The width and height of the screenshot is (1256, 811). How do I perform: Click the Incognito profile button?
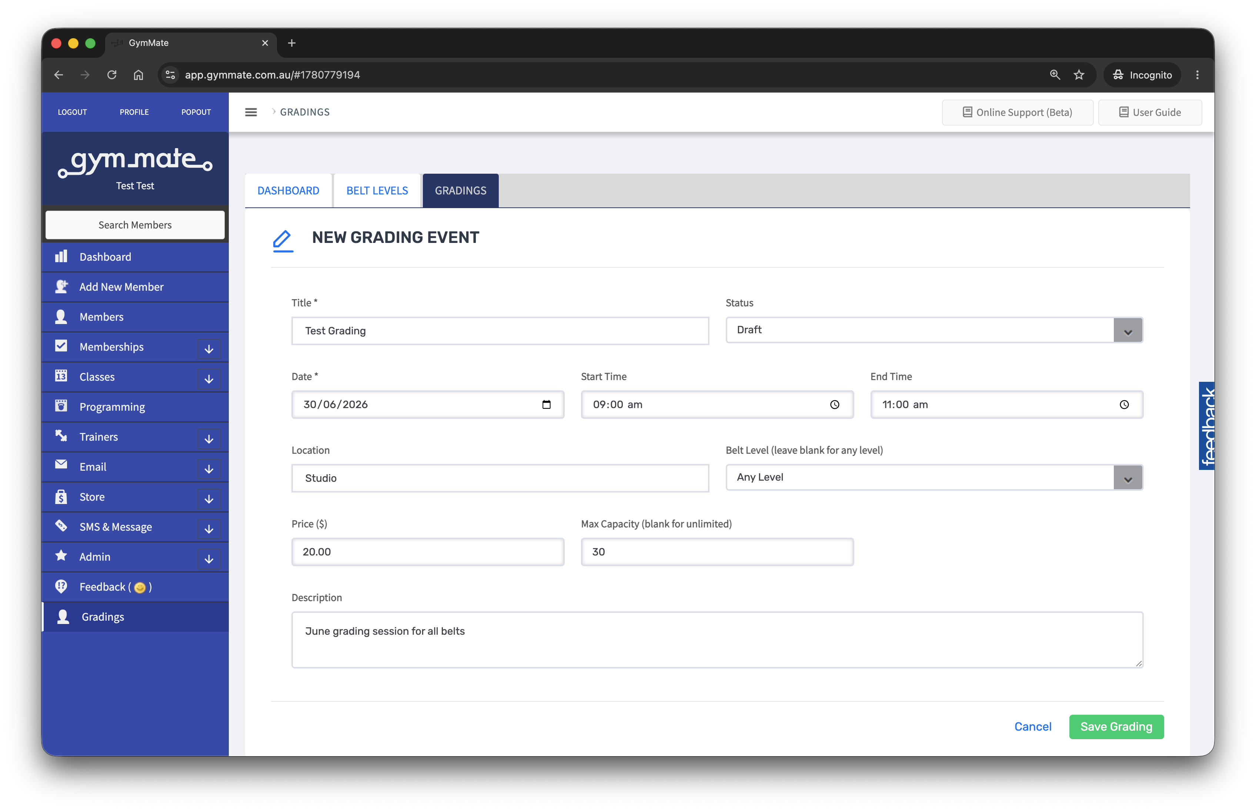coord(1142,75)
